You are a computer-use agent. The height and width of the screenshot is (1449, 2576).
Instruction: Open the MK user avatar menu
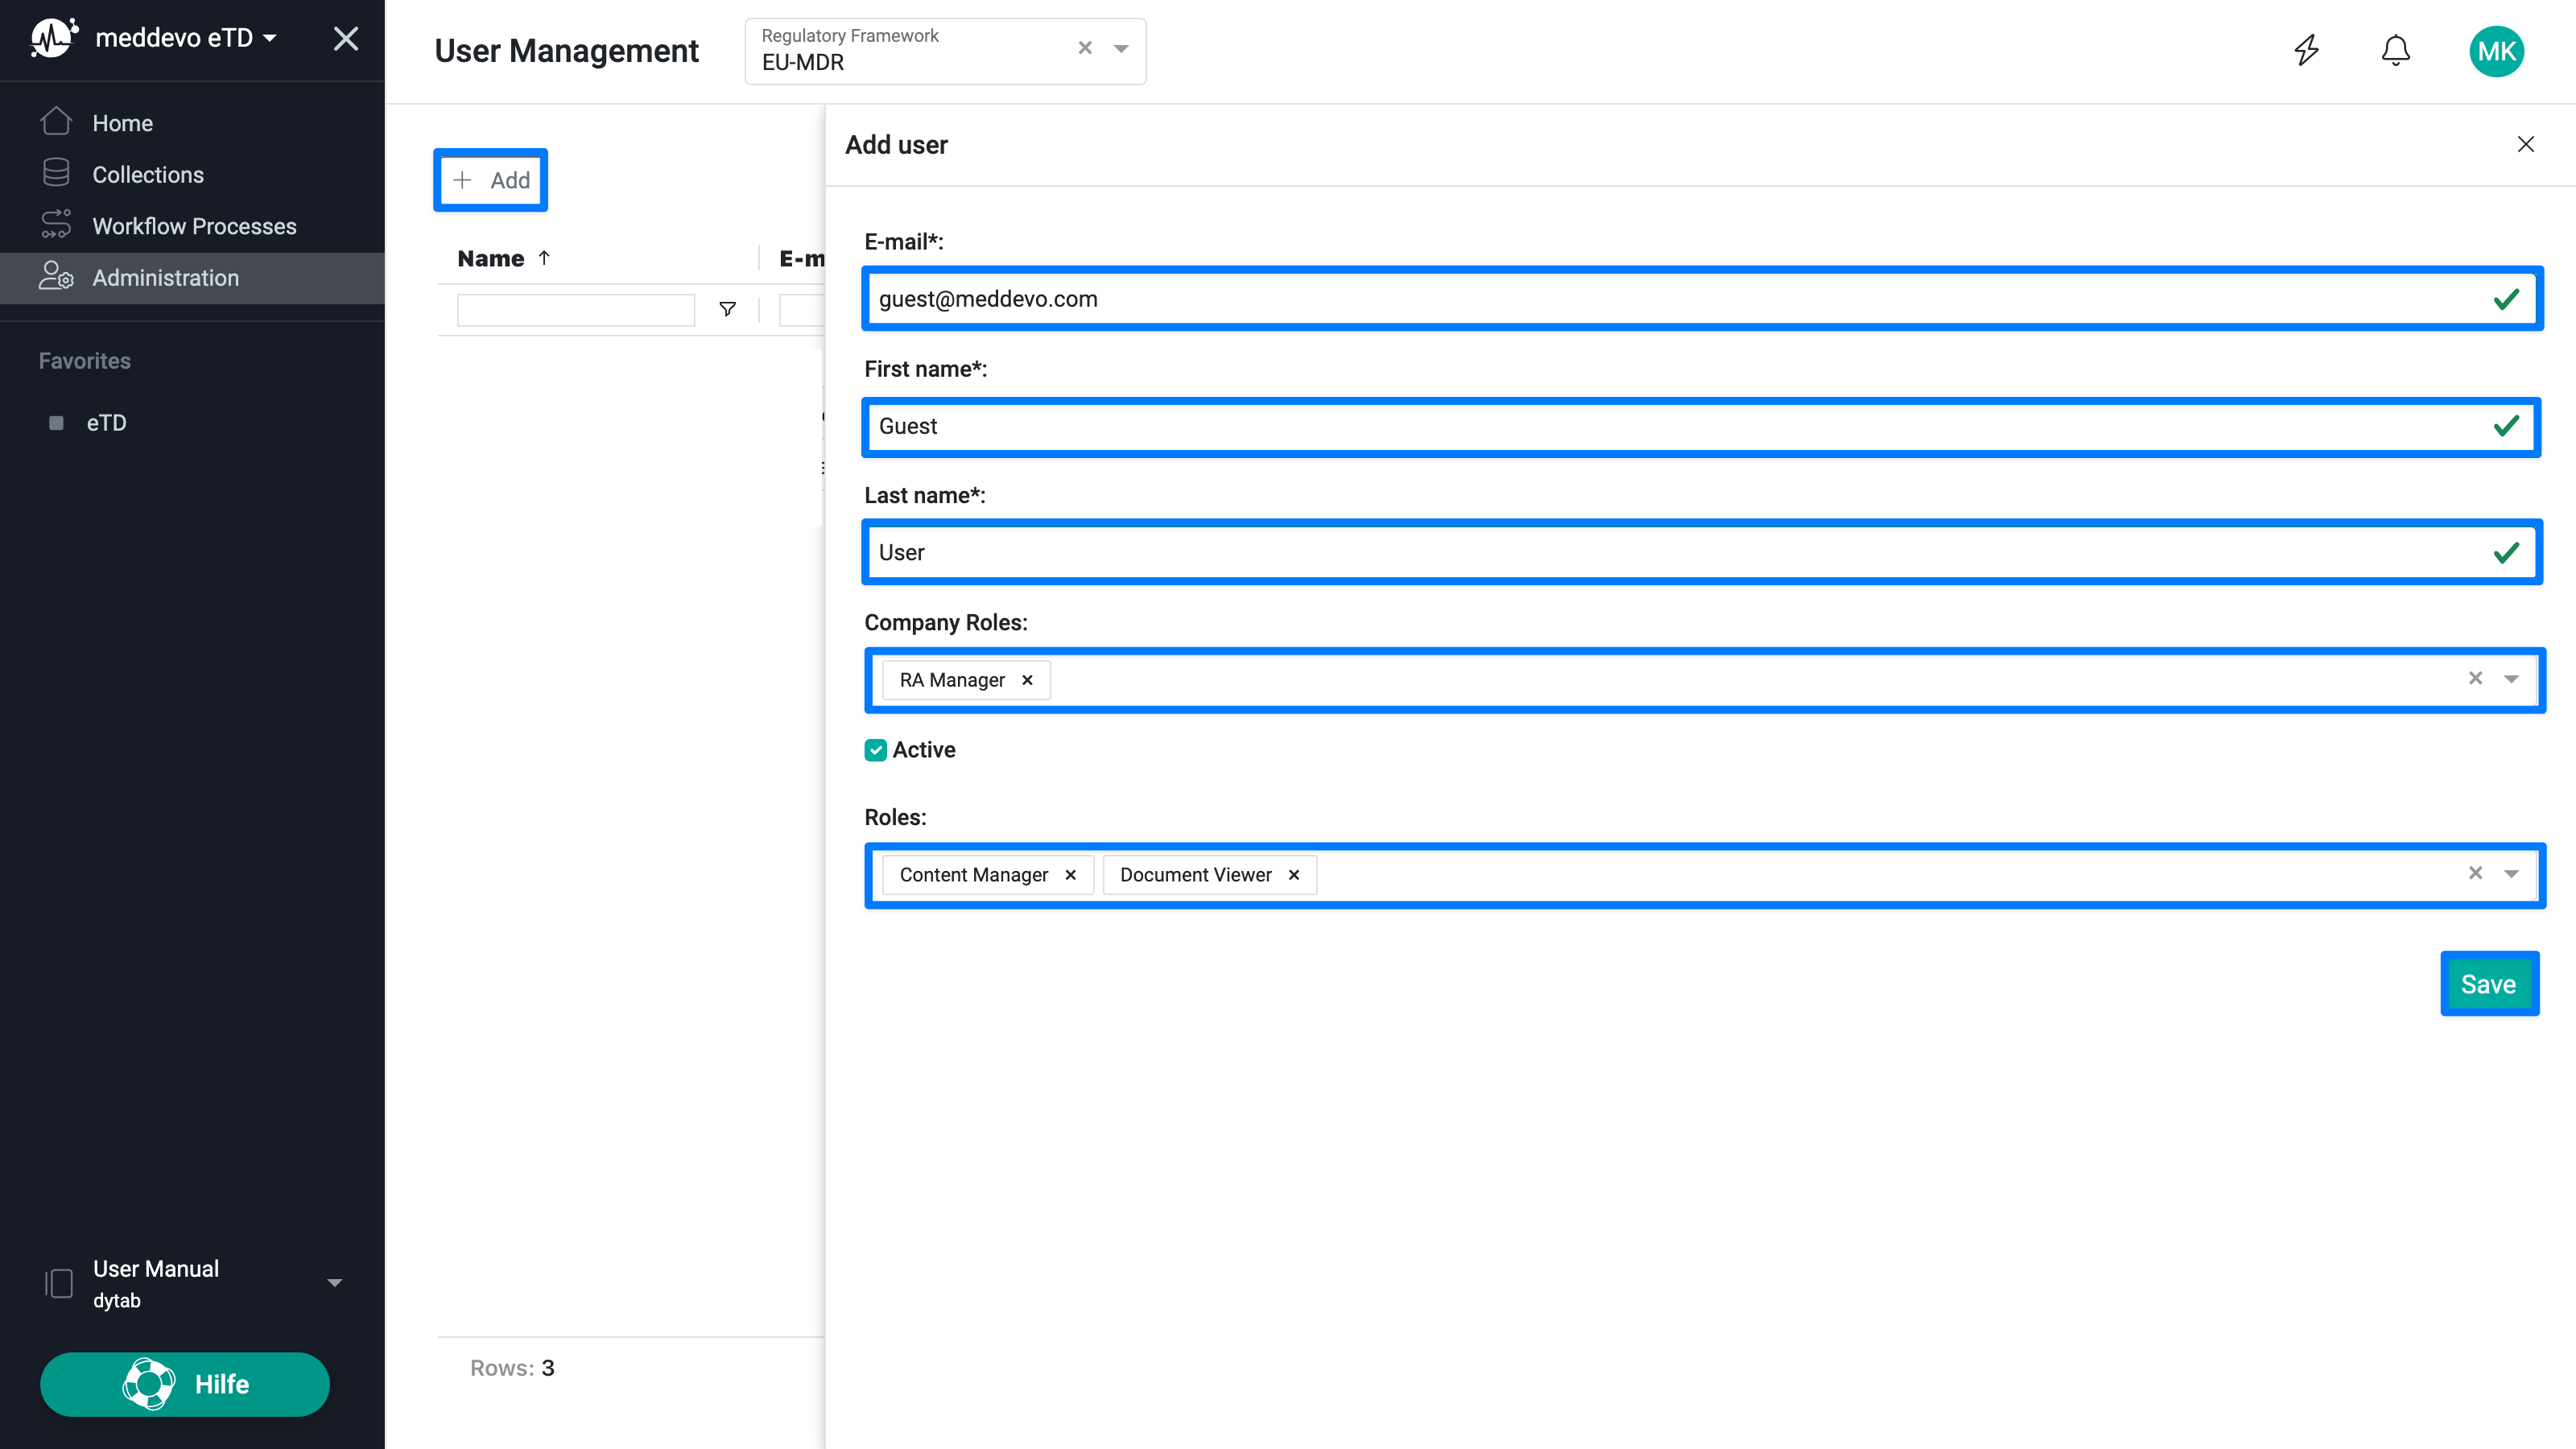(2497, 51)
